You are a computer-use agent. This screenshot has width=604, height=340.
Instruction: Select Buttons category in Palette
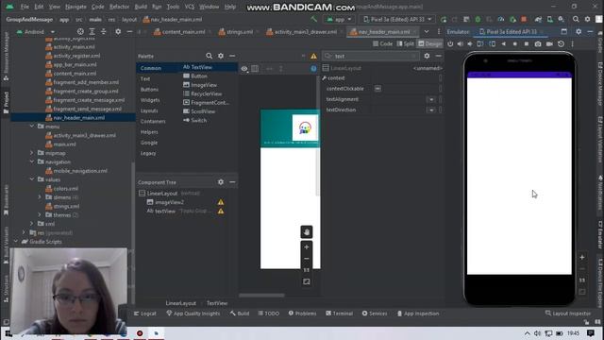[149, 90]
